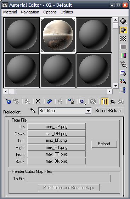Open Sample UV Tiling flyout

pyautogui.click(x=123, y=47)
